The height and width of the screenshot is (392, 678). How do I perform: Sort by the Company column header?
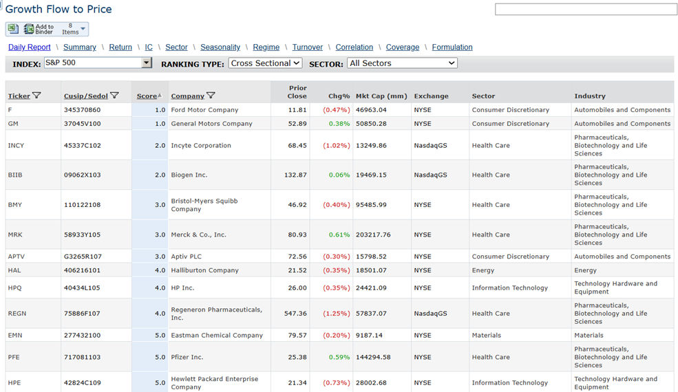(188, 96)
